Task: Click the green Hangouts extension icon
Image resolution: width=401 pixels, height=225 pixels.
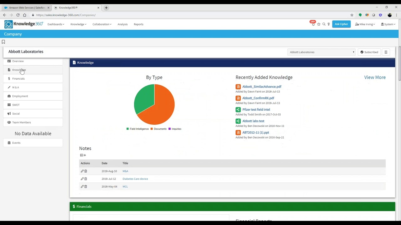Action: [360, 15]
